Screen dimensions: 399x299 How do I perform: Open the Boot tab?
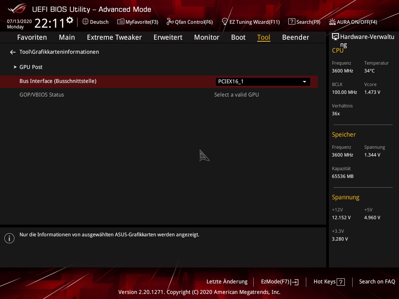point(238,37)
